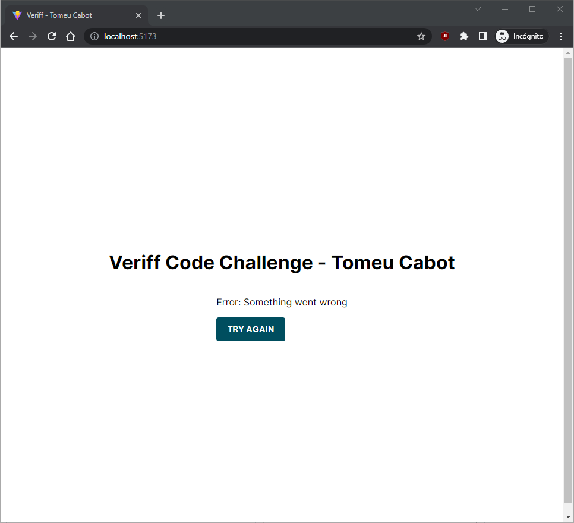This screenshot has width=574, height=523.
Task: Click the 'Error: Something went wrong' message
Action: click(x=282, y=302)
